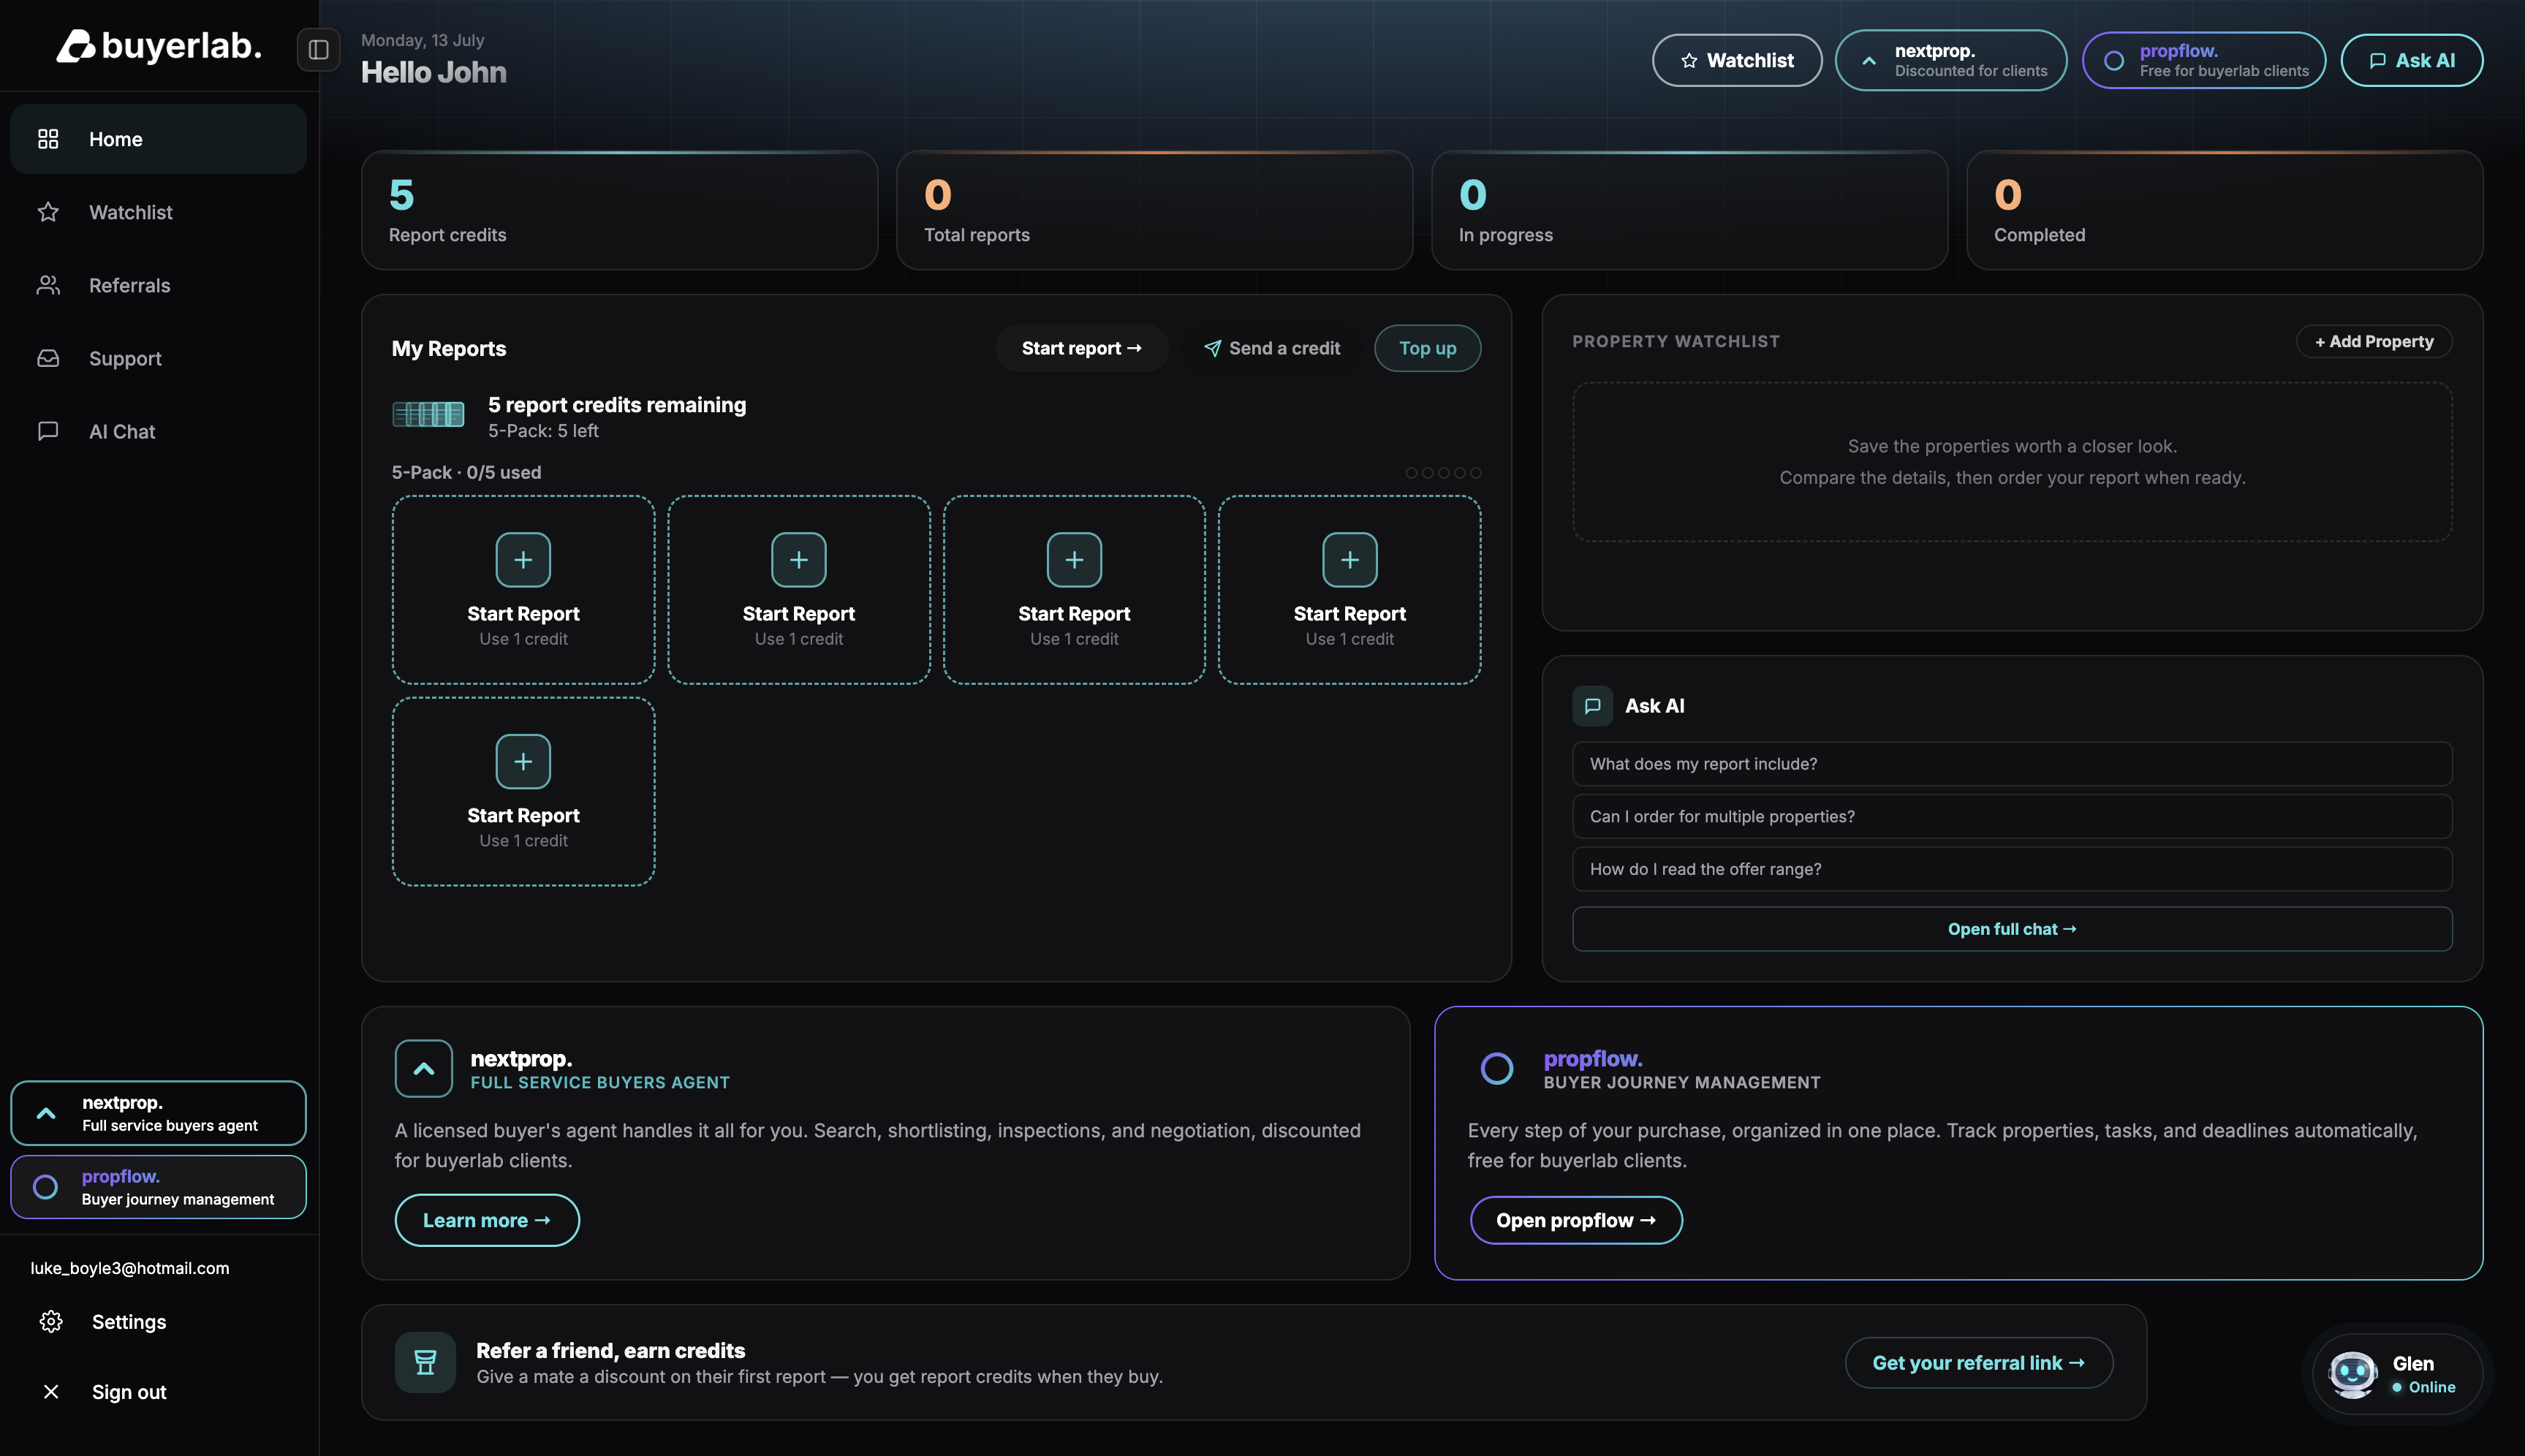This screenshot has width=2525, height=1456.
Task: Click the '5-Pack · 0/5 used' label
Action: (x=466, y=473)
